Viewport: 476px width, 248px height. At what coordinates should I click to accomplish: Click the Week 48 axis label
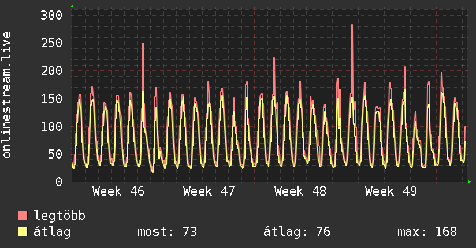coord(300,191)
